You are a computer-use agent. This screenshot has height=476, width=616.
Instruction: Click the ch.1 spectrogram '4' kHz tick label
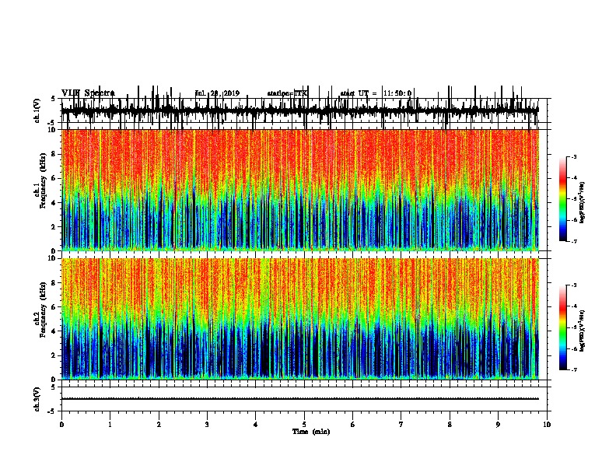pos(54,203)
